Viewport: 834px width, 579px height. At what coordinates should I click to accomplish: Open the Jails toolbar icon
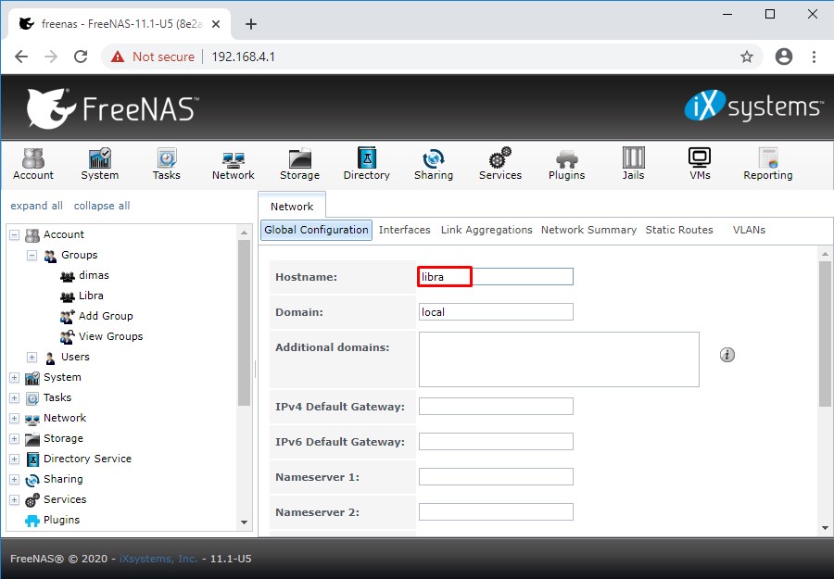[633, 164]
